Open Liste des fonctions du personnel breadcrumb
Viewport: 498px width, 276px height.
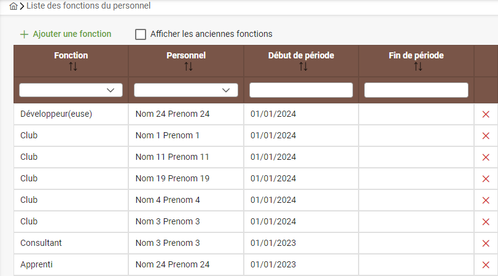(x=88, y=6)
